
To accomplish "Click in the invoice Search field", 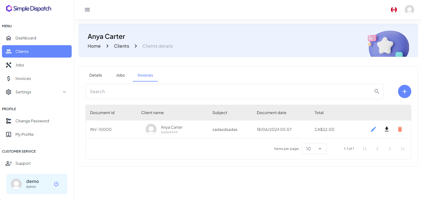I will 229,91.
